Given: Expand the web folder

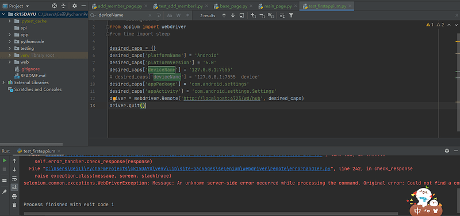Looking at the screenshot, I should click(10, 62).
